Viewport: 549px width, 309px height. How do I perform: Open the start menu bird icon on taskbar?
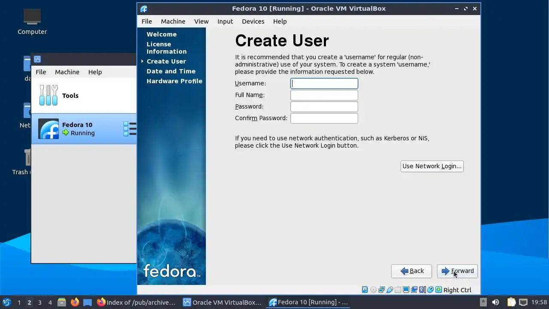tap(6, 302)
